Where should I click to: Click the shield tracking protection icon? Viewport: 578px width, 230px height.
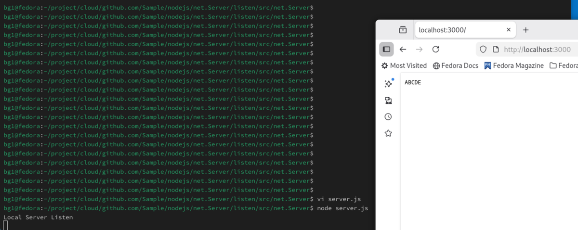click(484, 49)
